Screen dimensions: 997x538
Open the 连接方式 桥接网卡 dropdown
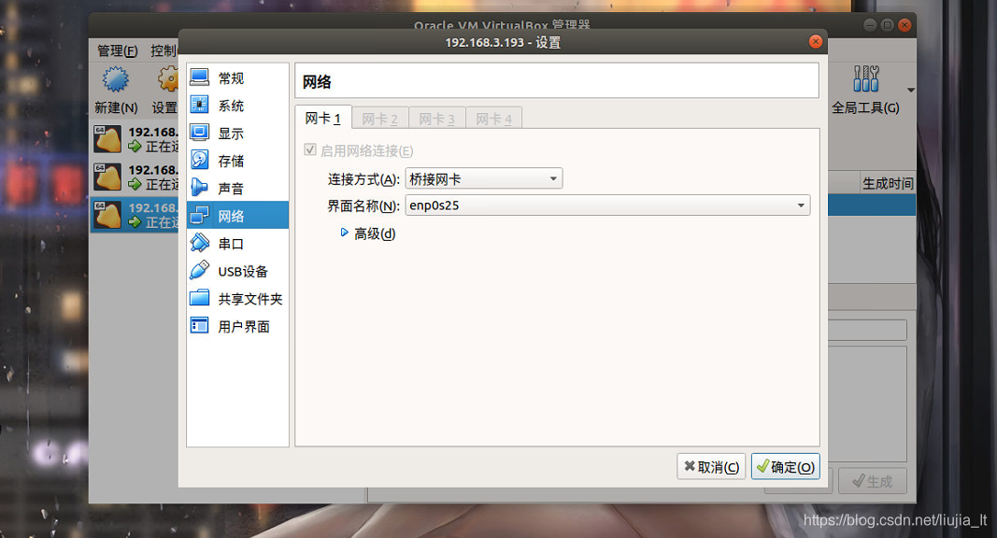(x=484, y=178)
